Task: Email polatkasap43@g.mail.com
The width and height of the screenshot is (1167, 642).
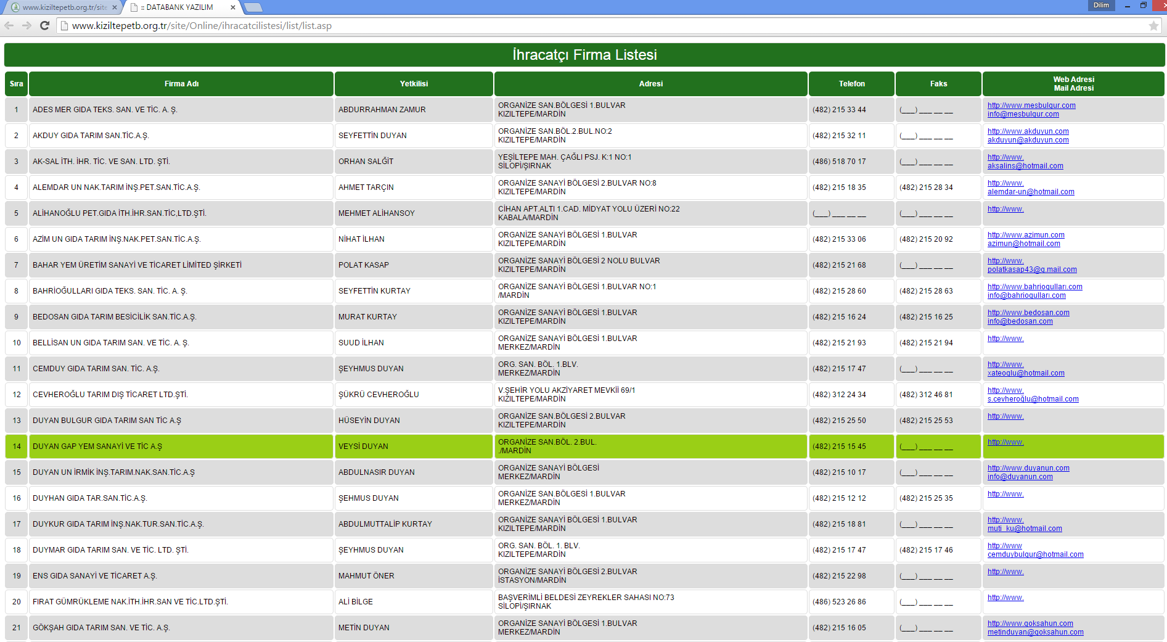Action: click(x=1032, y=270)
